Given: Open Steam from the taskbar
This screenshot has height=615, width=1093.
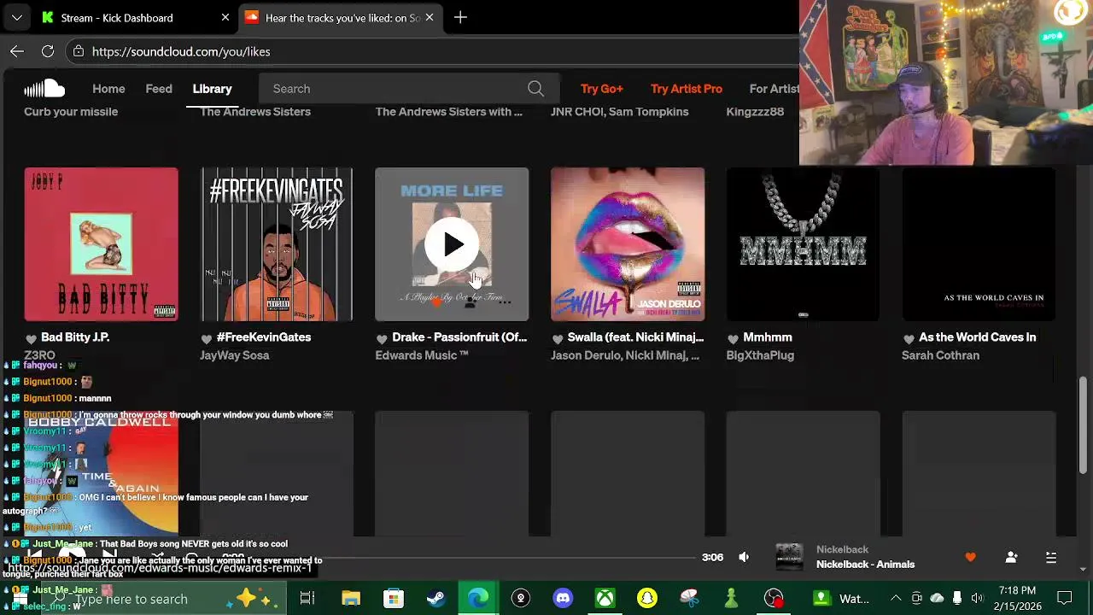Looking at the screenshot, I should 435,598.
